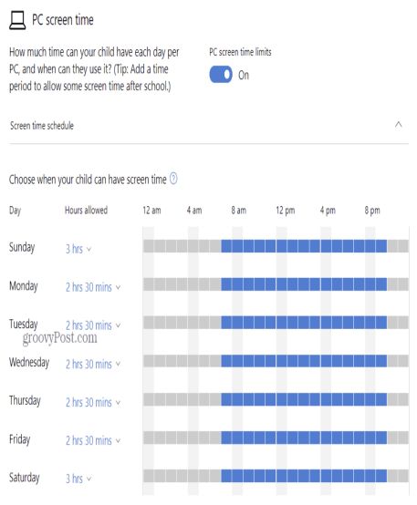
Task: Click the Hours allowed column header
Action: 86,210
